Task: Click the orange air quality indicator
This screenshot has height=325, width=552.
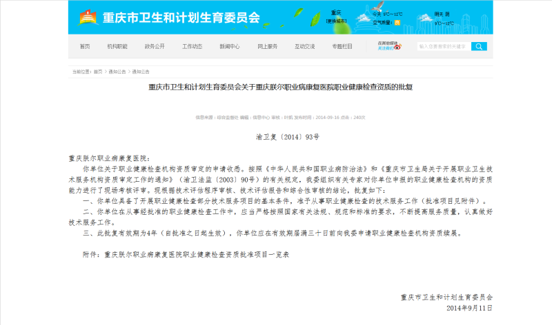Action: (x=397, y=23)
